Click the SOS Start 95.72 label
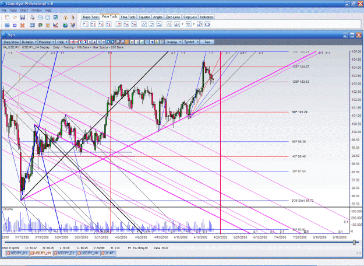 [x=302, y=201]
